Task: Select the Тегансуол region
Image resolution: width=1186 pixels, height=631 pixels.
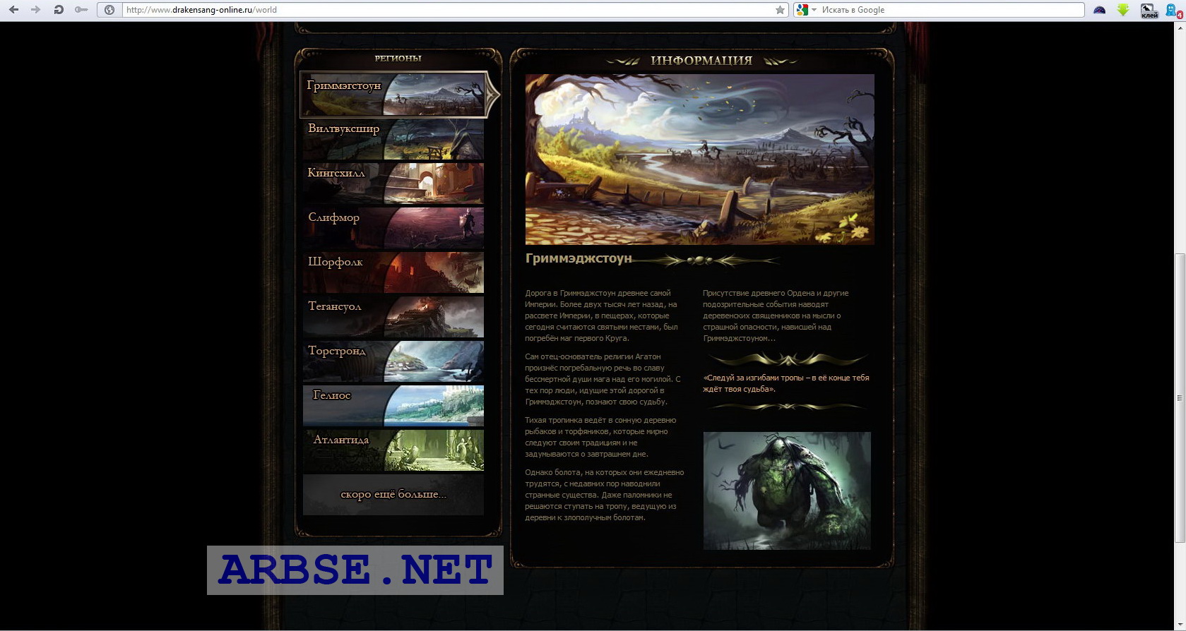Action: 393,317
